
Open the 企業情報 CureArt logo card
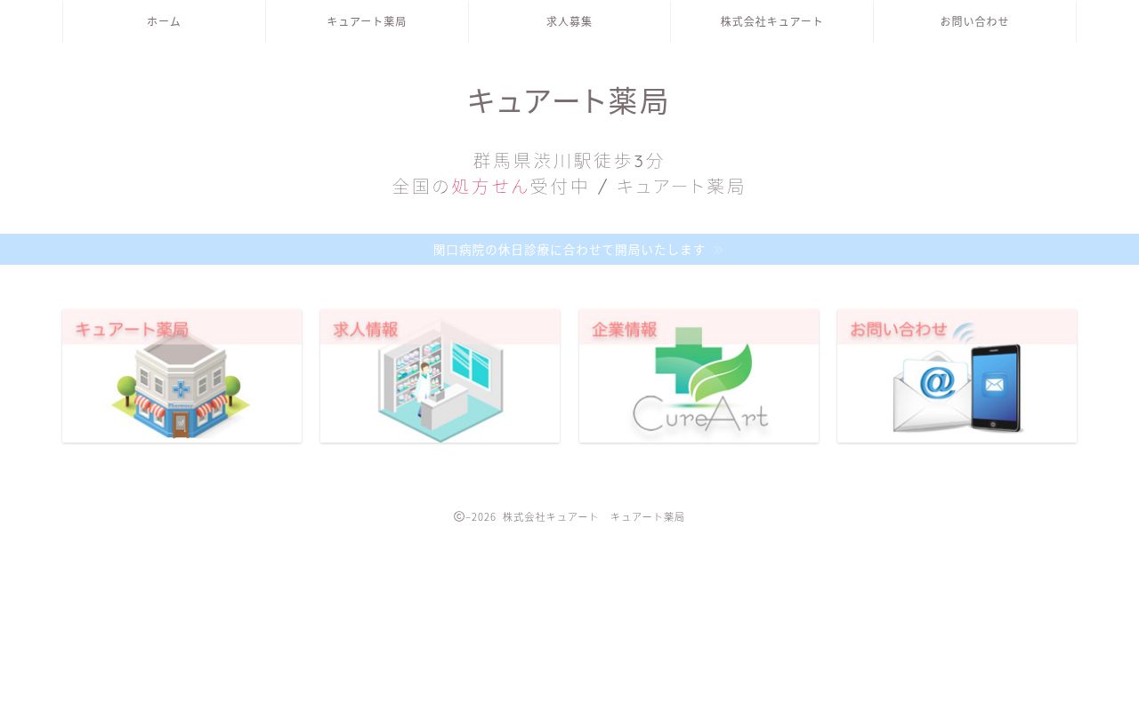(x=699, y=376)
